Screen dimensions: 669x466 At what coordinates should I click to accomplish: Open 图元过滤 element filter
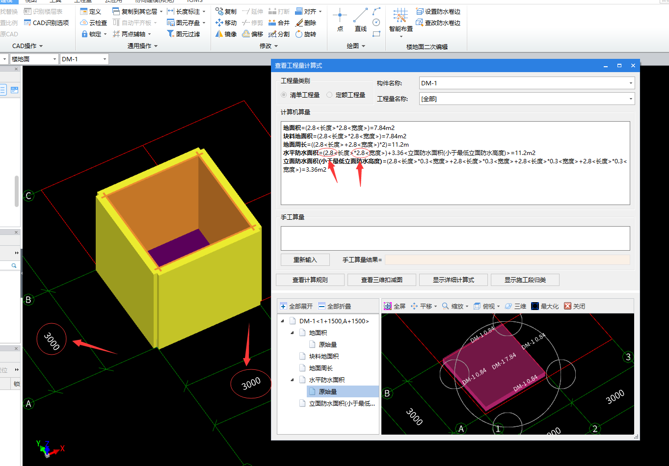(x=184, y=34)
